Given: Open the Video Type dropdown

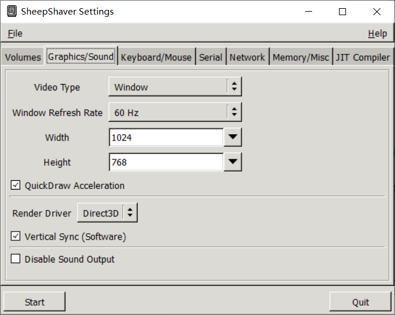Looking at the screenshot, I should 175,87.
